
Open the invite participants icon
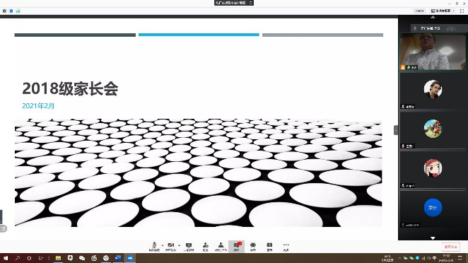(x=205, y=247)
